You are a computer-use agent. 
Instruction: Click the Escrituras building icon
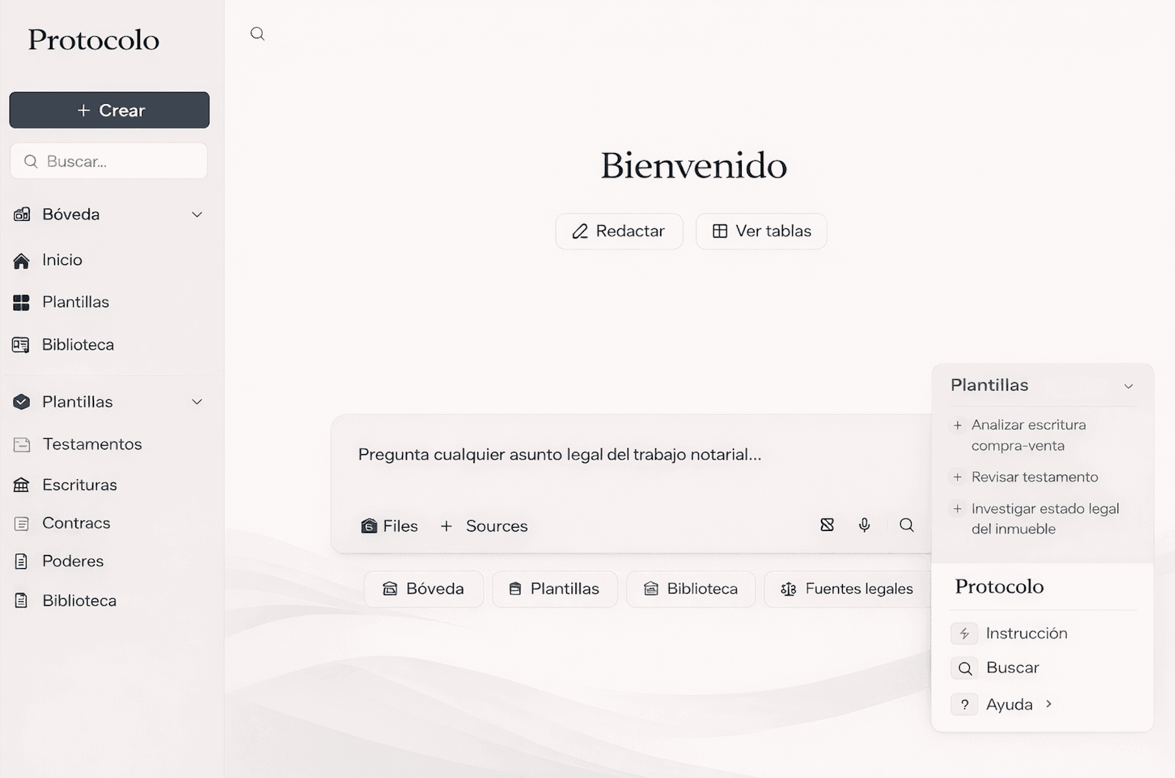click(x=21, y=484)
